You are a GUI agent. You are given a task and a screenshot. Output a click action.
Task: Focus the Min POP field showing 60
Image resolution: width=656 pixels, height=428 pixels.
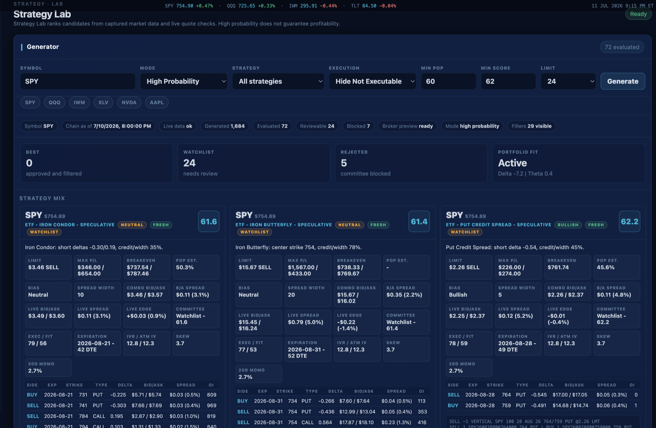point(449,81)
